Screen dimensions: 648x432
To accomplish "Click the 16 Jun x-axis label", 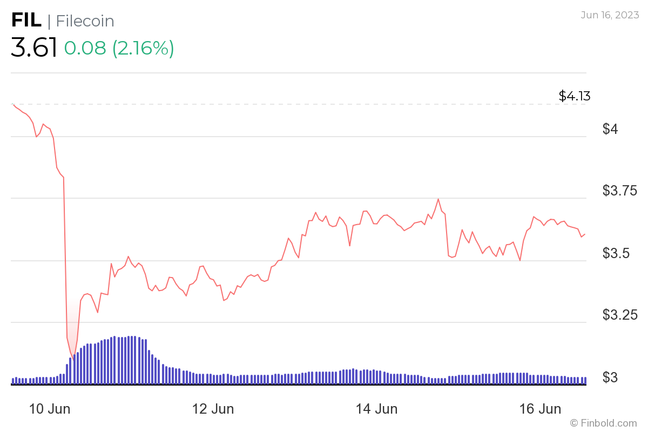I will point(540,409).
